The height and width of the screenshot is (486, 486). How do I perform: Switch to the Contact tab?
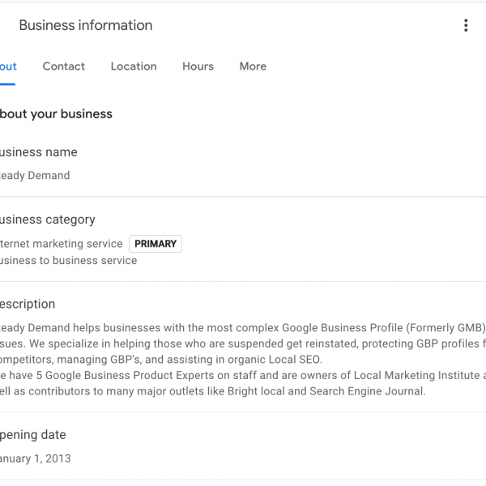[63, 66]
